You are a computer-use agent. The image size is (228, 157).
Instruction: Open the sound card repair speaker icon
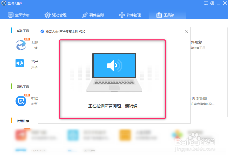coord(20,63)
